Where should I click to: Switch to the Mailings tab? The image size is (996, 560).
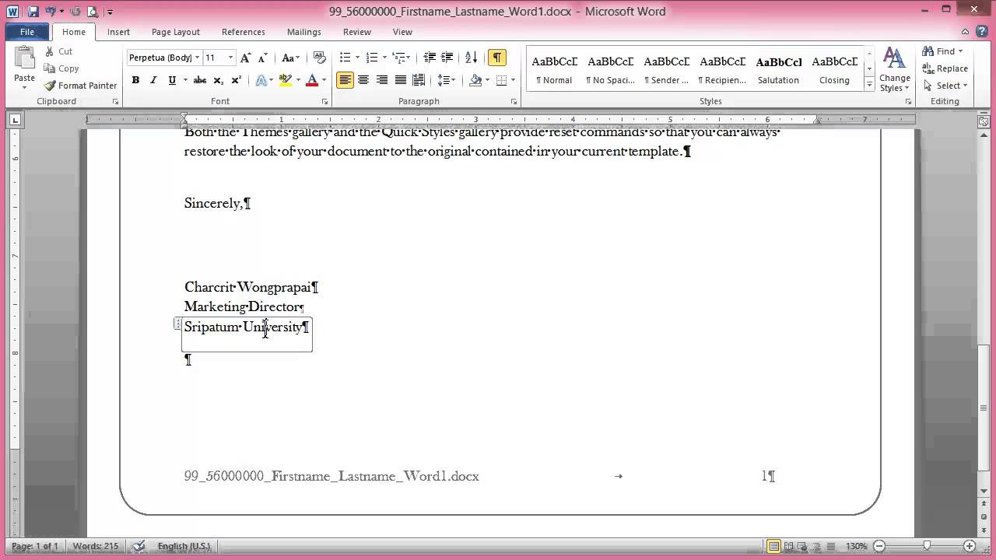tap(304, 32)
